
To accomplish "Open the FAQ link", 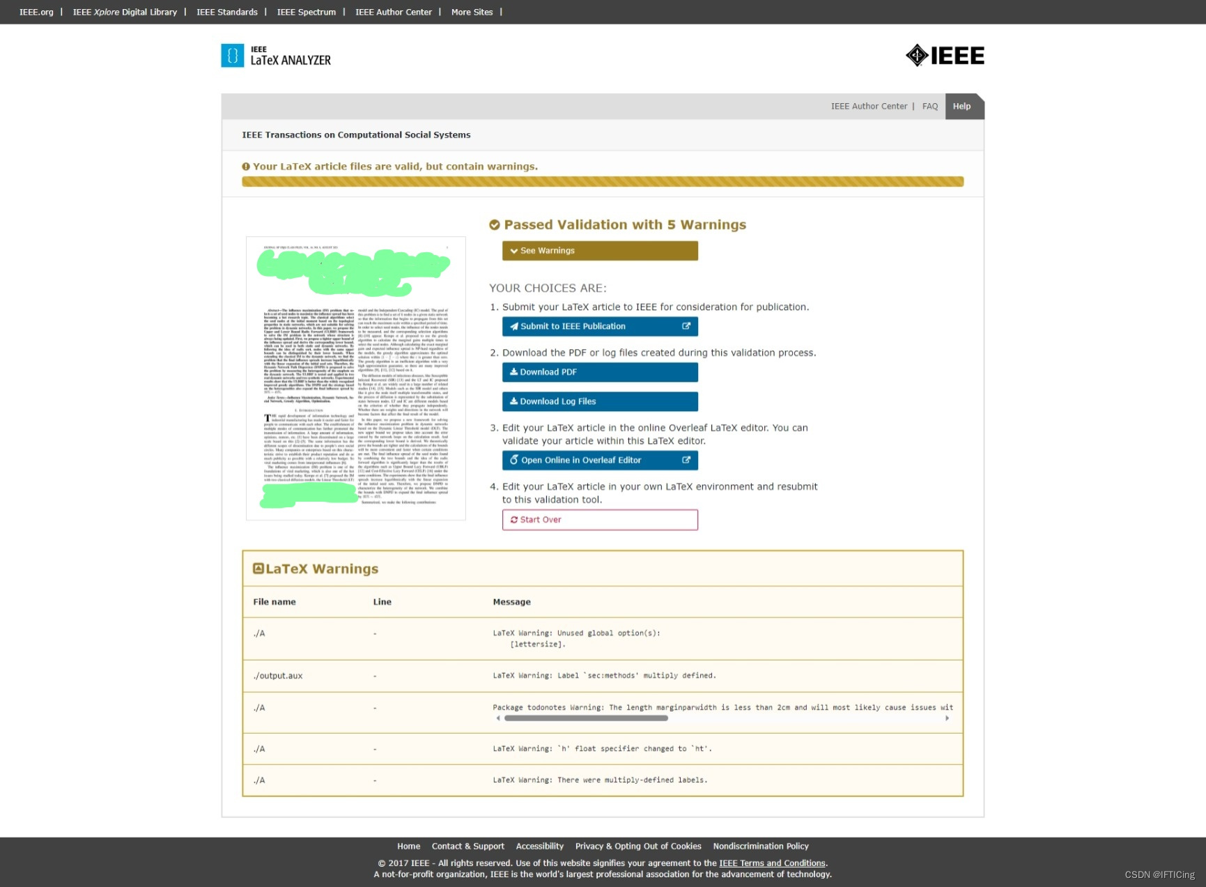I will point(930,106).
